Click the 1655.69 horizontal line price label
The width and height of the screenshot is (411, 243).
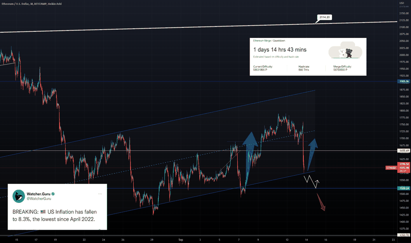pos(404,151)
